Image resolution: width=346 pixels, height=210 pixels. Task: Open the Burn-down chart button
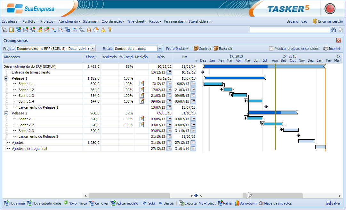[245, 203]
